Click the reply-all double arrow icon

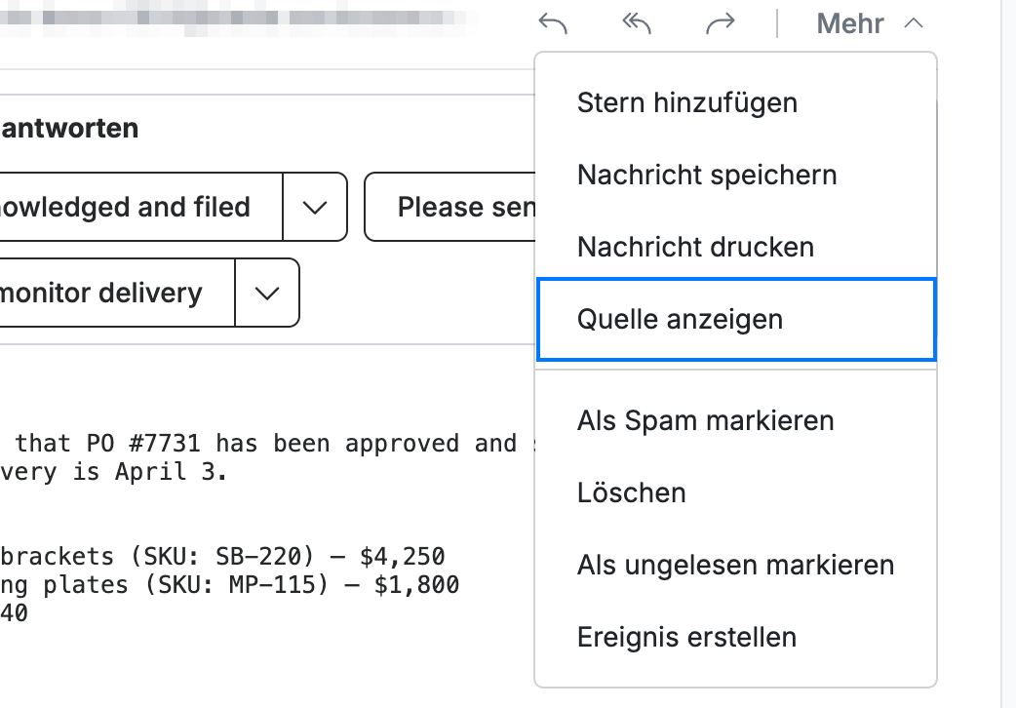tap(637, 24)
